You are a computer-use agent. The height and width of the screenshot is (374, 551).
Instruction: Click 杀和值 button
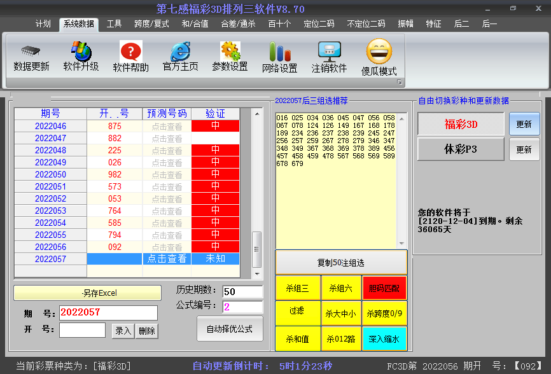point(298,339)
